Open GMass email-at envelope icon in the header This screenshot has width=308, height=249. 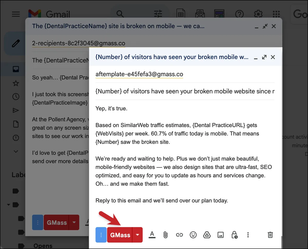point(200,14)
